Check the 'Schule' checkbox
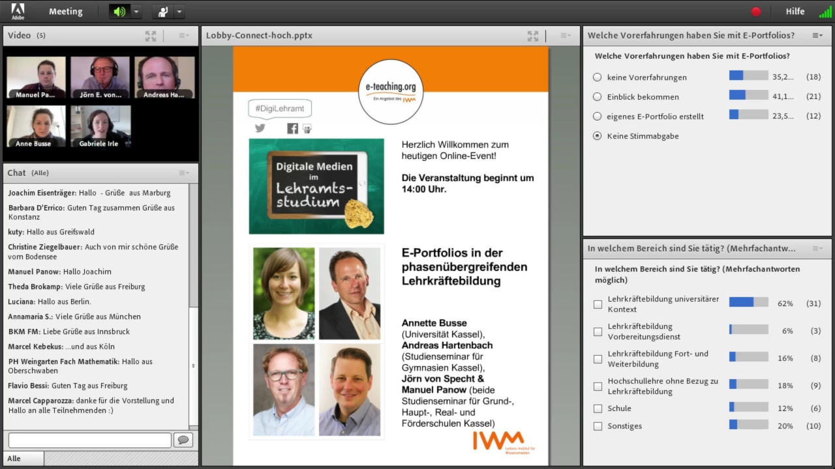835x469 pixels. click(598, 409)
